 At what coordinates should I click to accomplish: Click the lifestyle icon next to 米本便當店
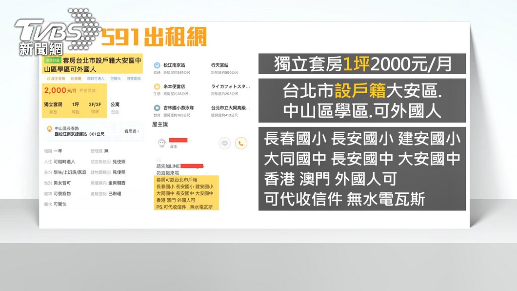tap(157, 87)
